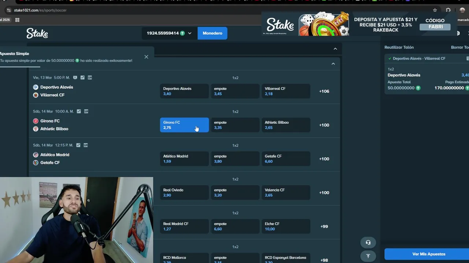
Task: Click the Stake logo in the header
Action: pos(37,33)
